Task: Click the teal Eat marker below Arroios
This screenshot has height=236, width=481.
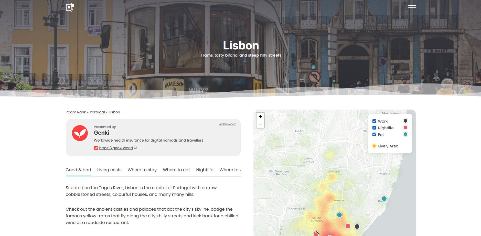Action: (x=339, y=215)
